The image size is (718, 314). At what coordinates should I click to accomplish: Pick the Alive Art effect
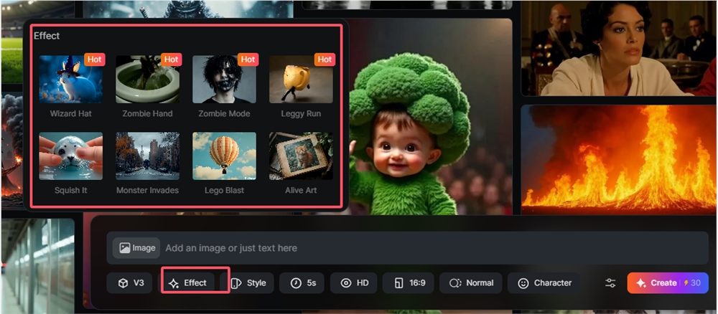coord(301,156)
